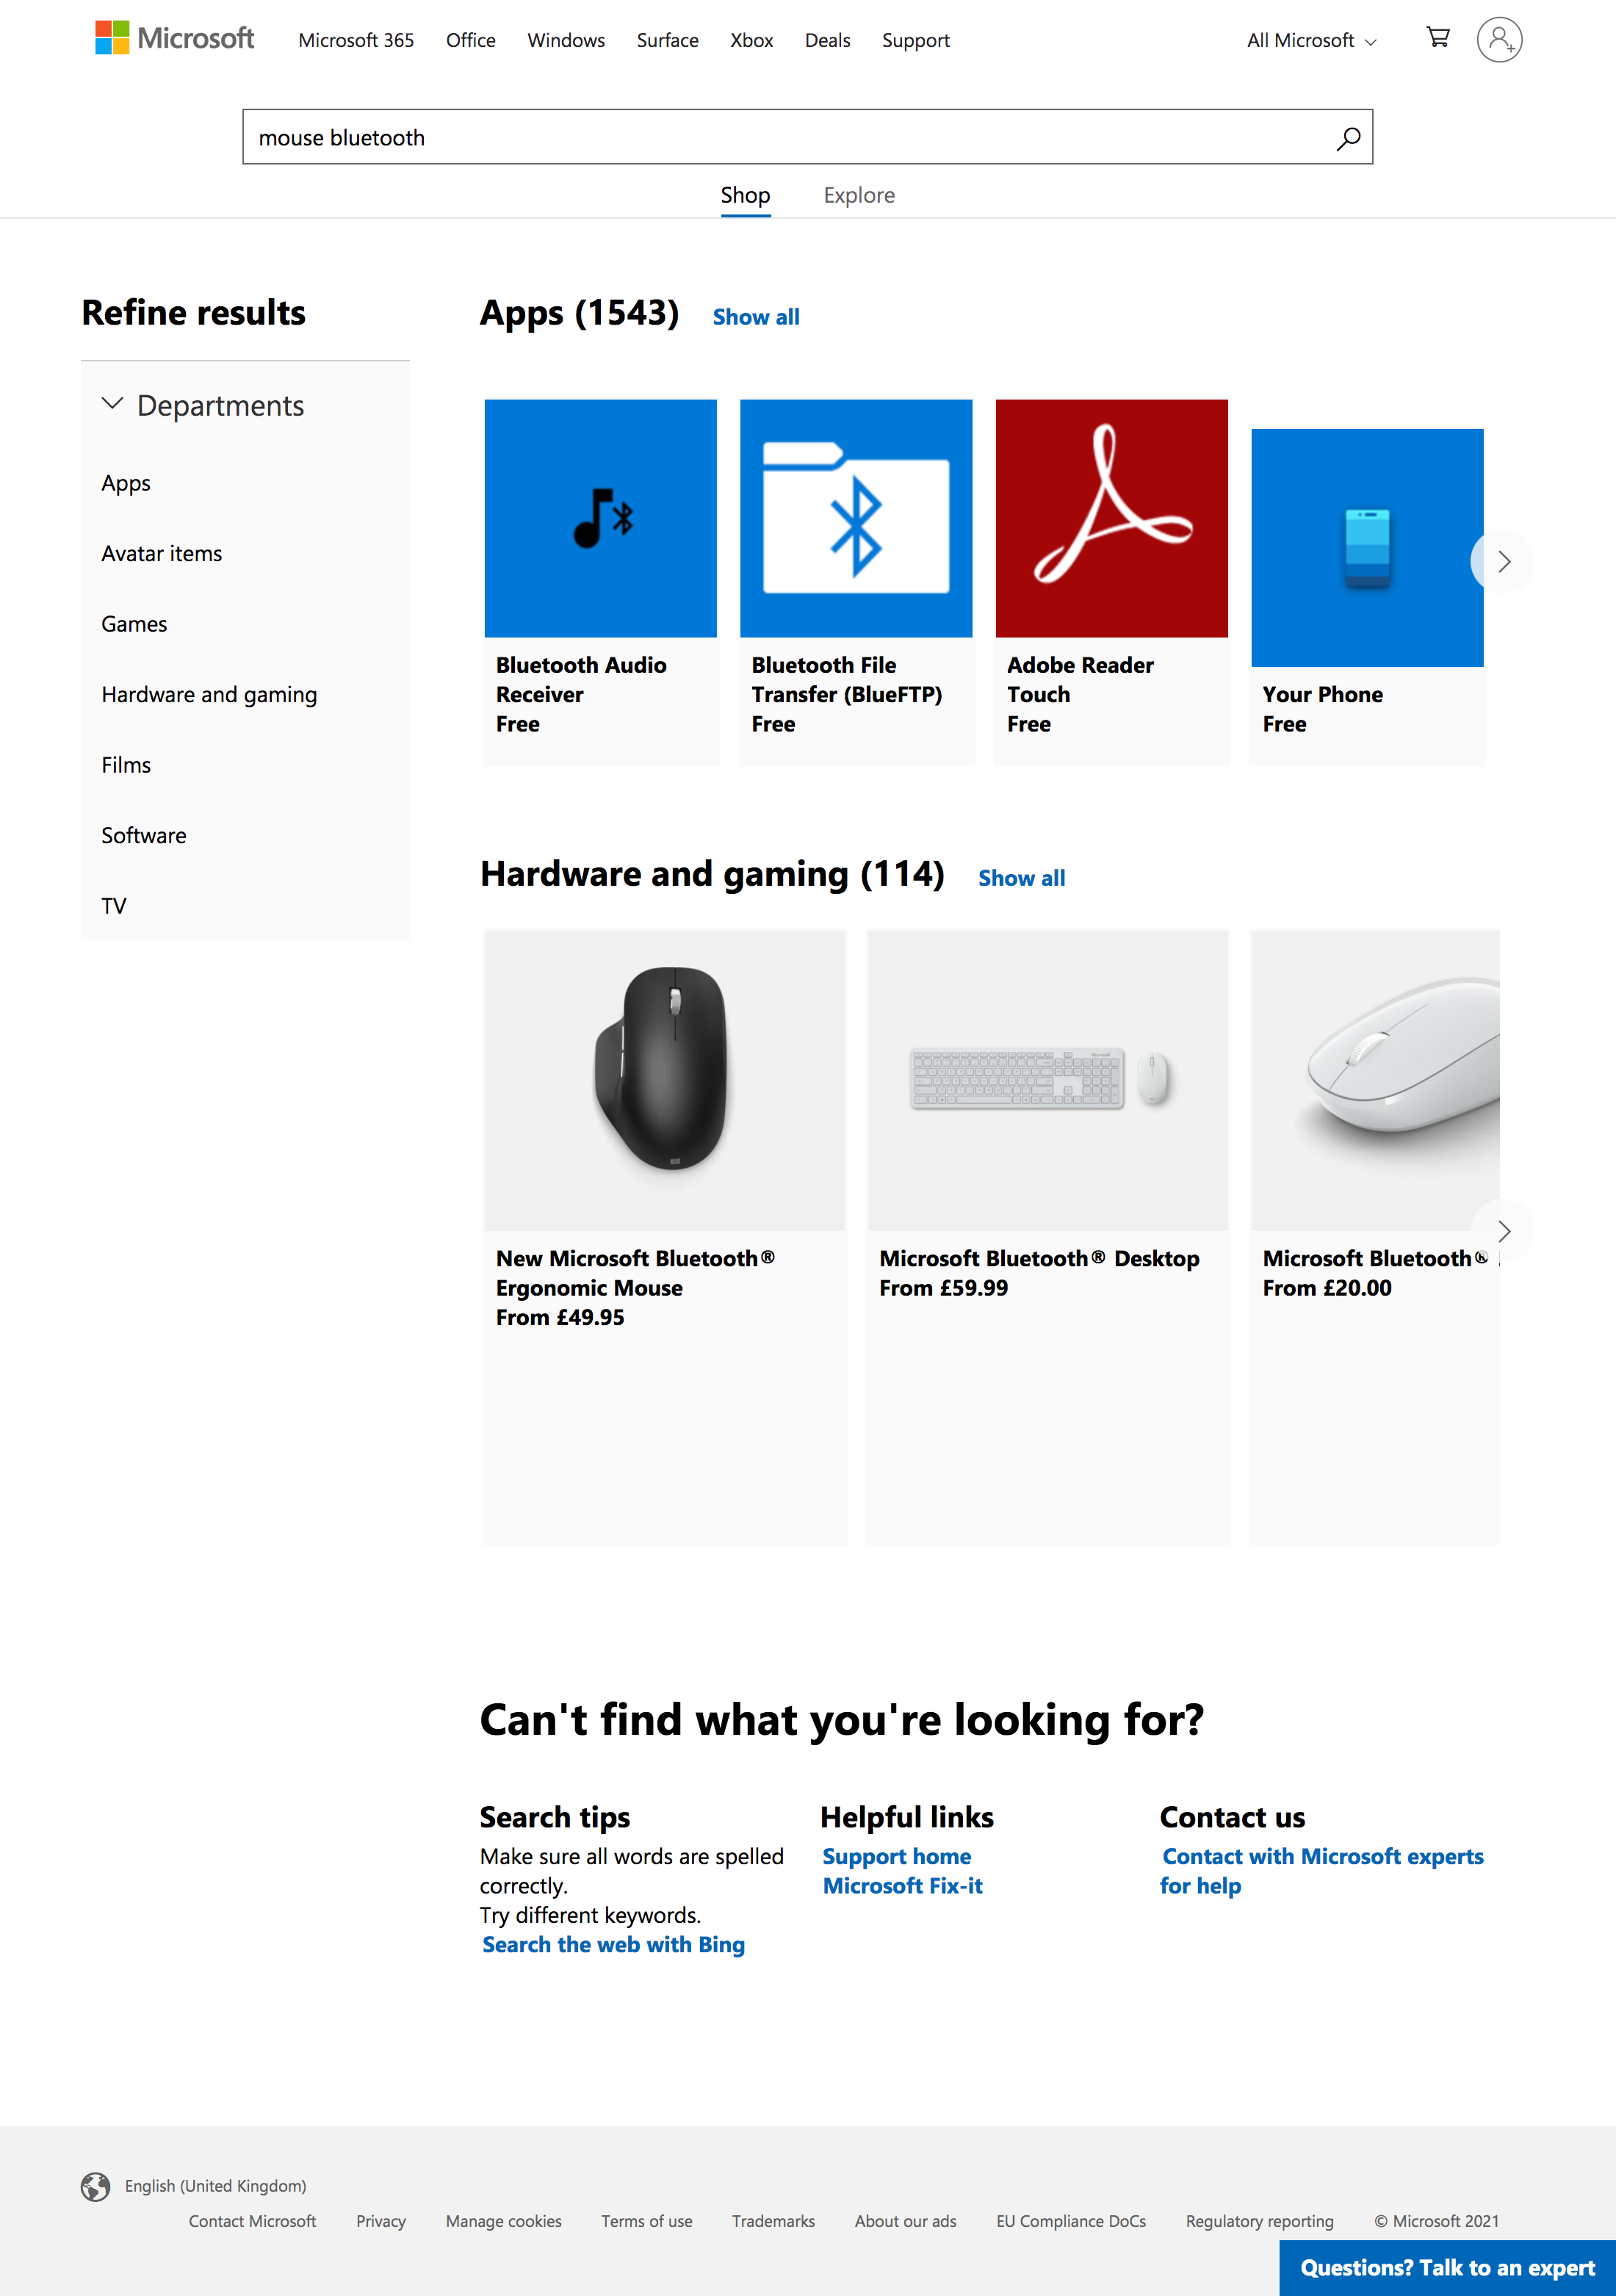Filter results by Hardware and gaming
Screen dimensions: 1616x2296
click(209, 693)
